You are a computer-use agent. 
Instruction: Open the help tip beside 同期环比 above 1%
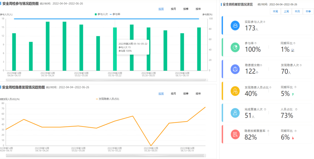(x=294, y=43)
